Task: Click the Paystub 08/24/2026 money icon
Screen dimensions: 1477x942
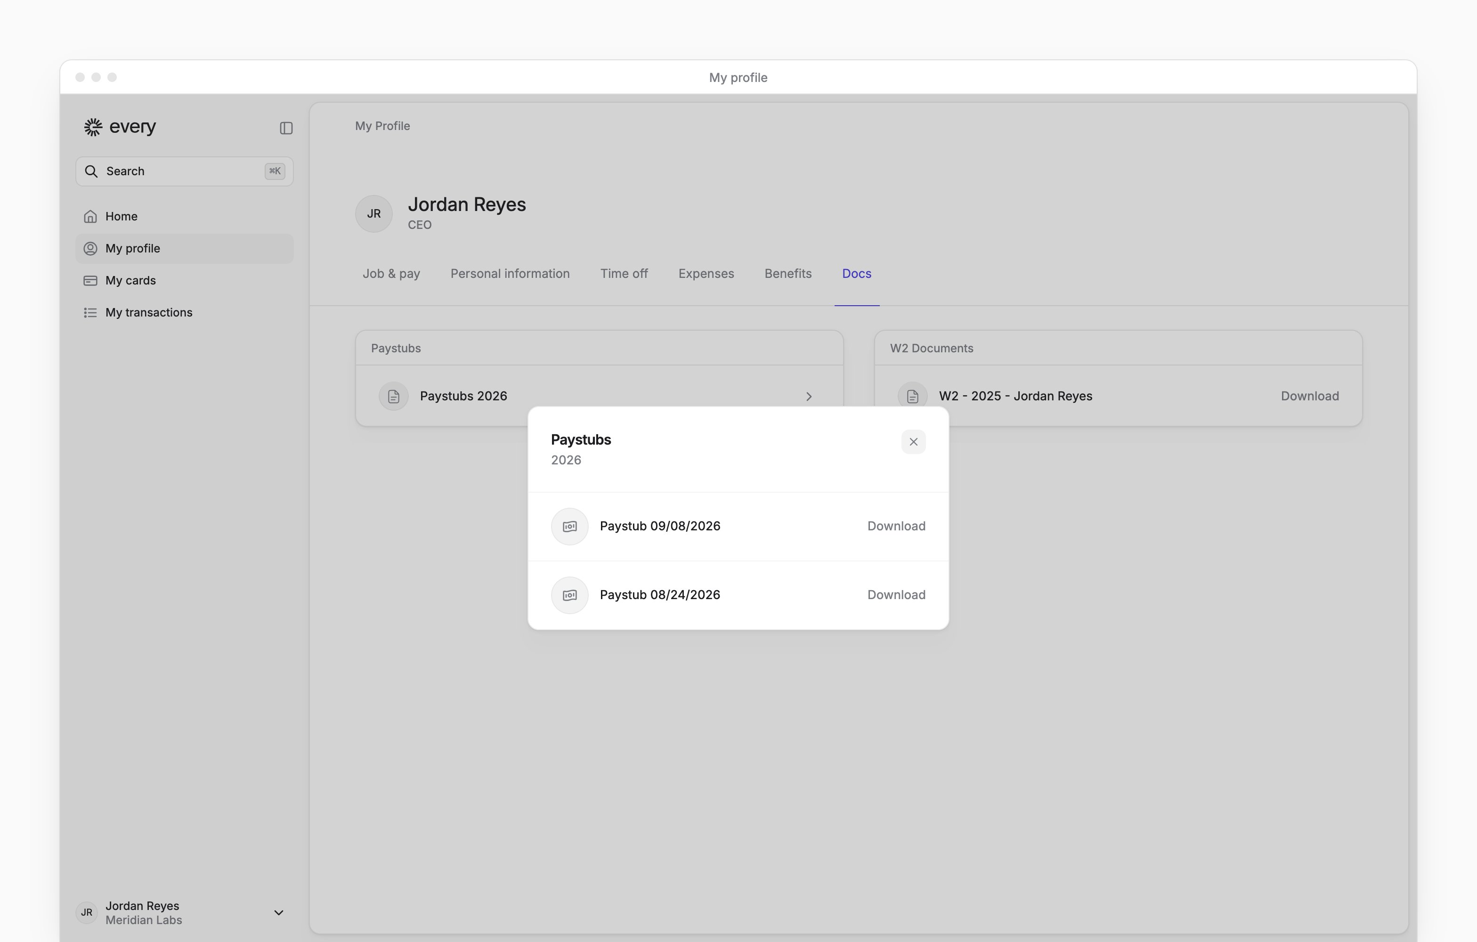Action: coord(570,595)
